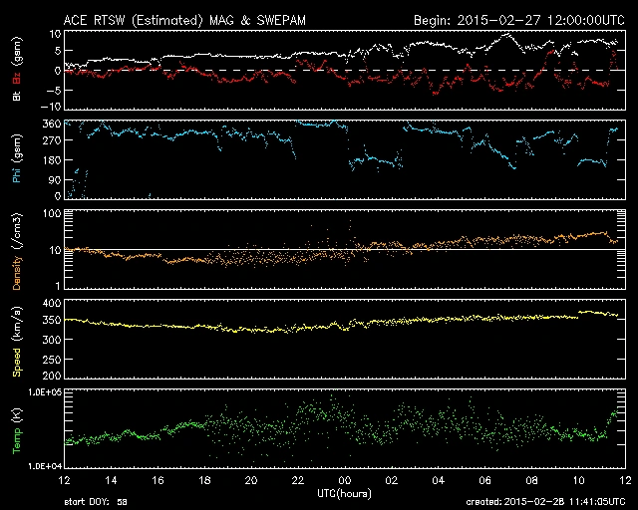Click the blue Phi axis label

[x=18, y=160]
